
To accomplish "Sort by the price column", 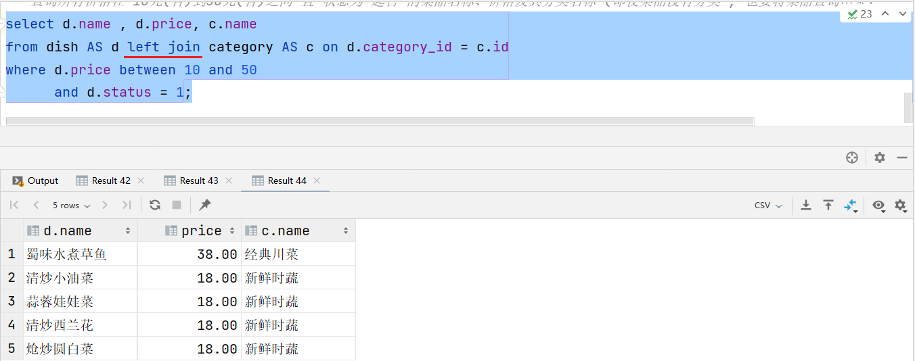I will coord(201,231).
